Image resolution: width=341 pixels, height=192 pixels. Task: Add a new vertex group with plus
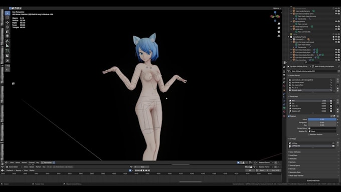point(337,79)
